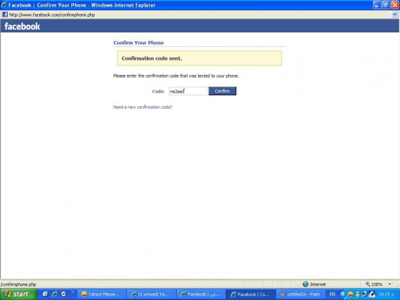Open the Windows Start menu
Screen dimensions: 400x300
(18, 294)
